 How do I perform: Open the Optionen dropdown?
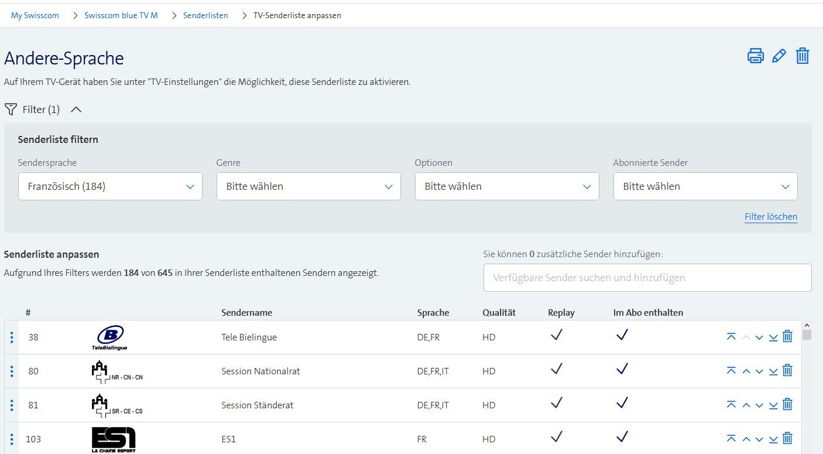click(507, 186)
